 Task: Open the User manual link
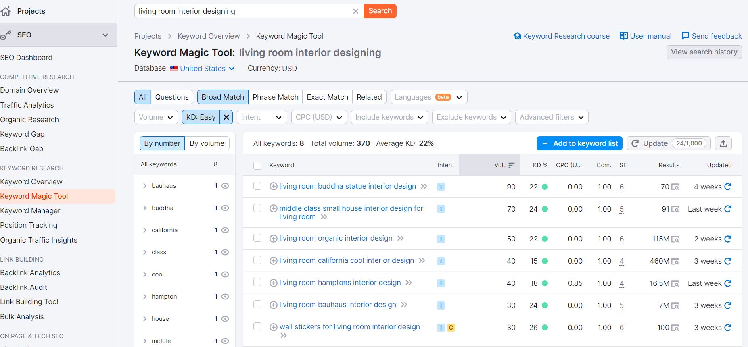[x=646, y=36]
